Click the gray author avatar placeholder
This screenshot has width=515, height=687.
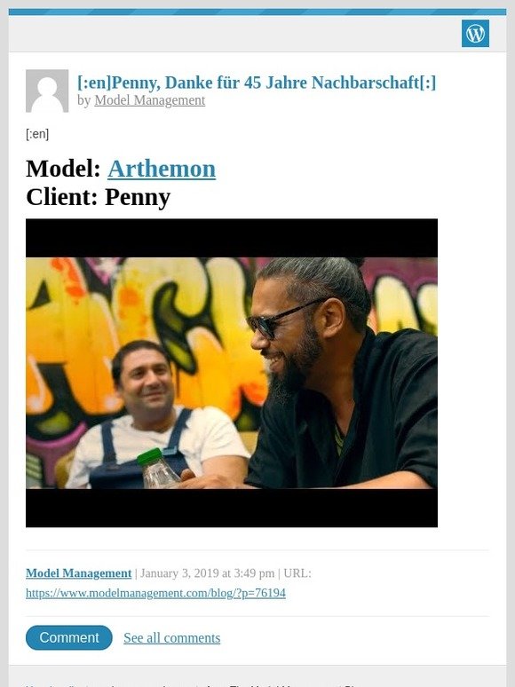47,91
